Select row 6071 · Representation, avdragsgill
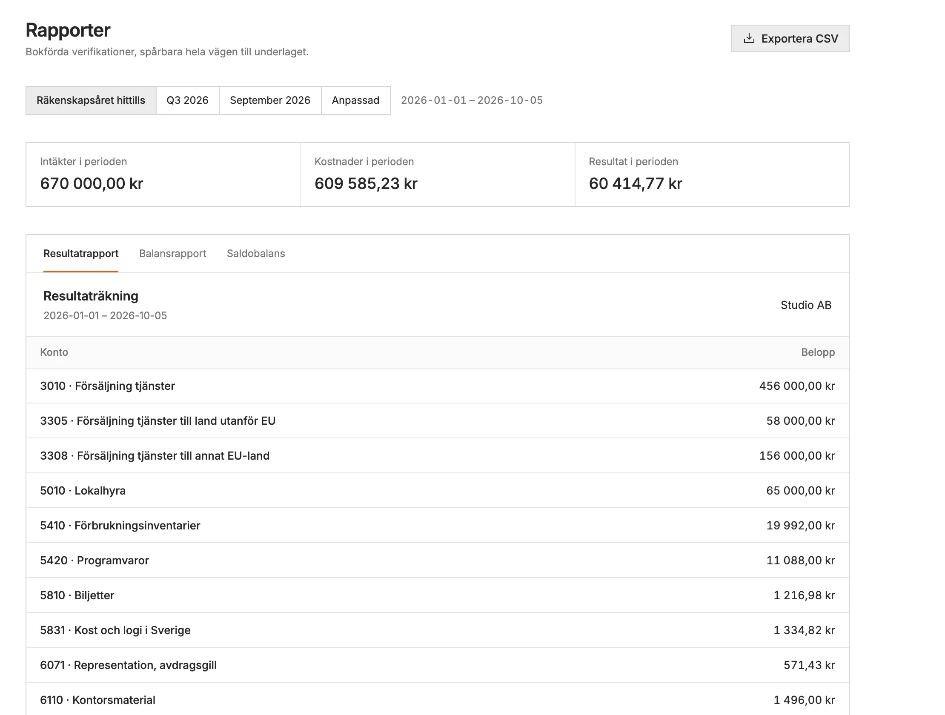 pyautogui.click(x=438, y=665)
